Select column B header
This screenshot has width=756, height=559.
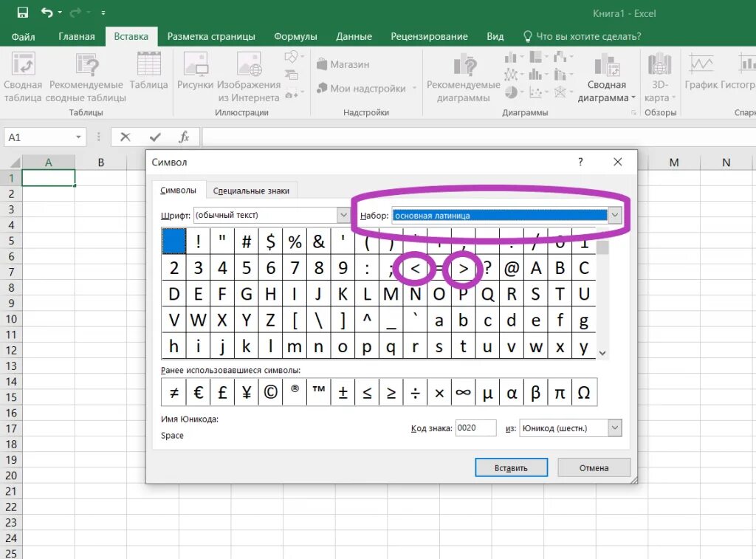point(100,162)
